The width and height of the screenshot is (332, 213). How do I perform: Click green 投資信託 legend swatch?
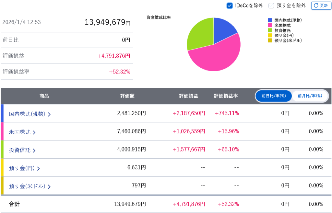pyautogui.click(x=270, y=30)
